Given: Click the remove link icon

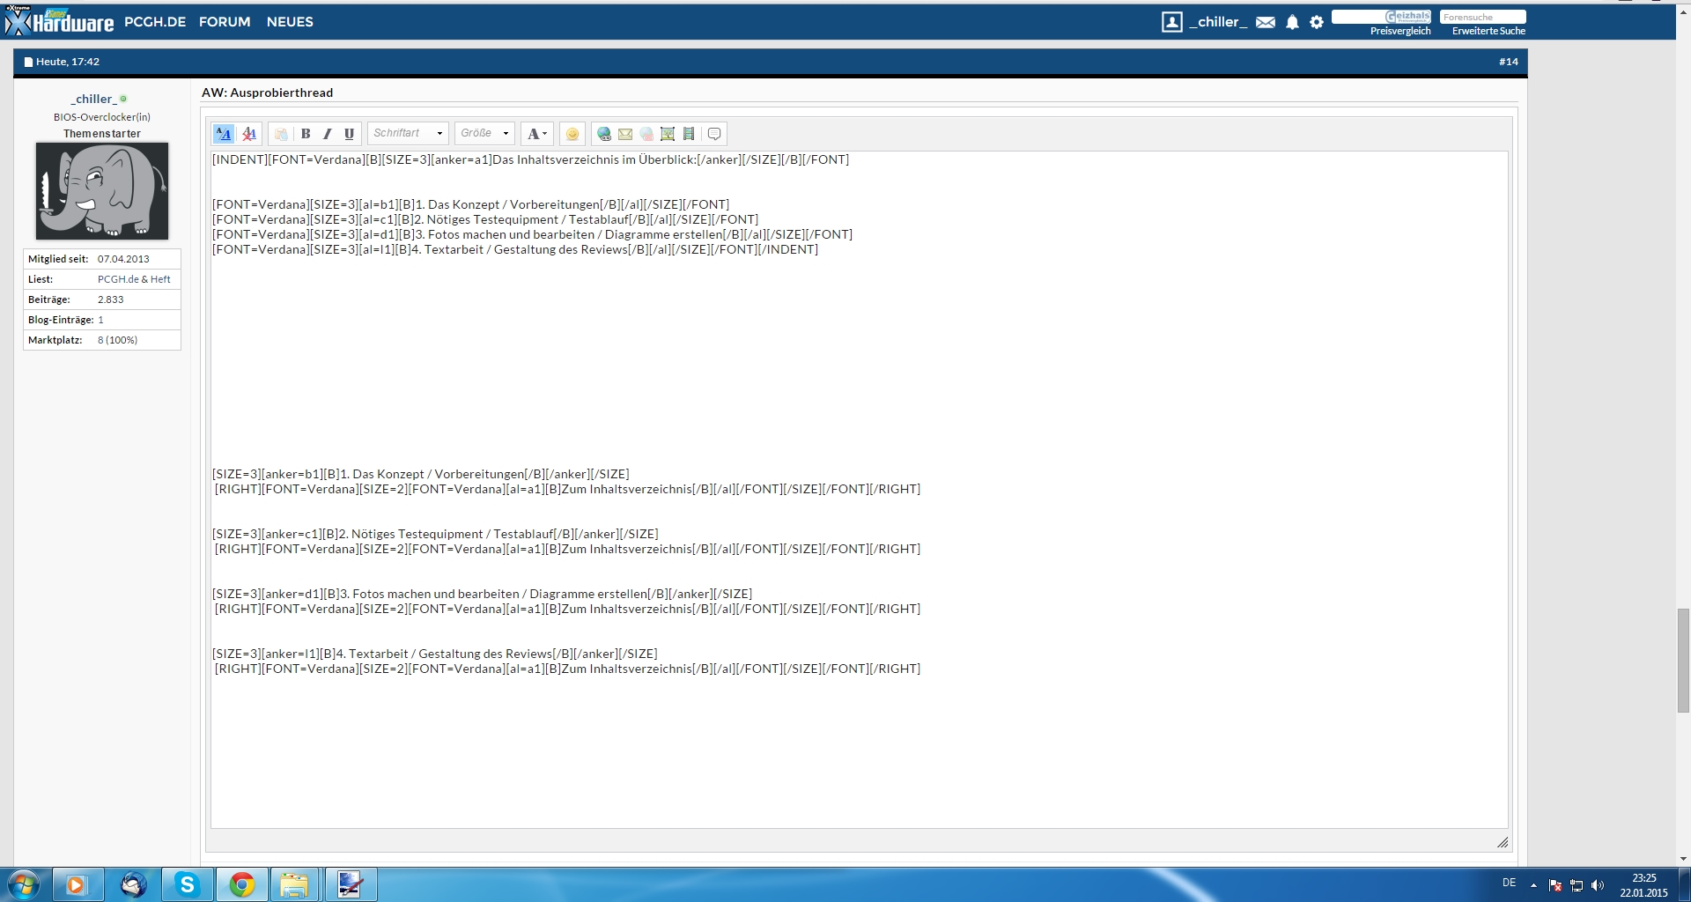Looking at the screenshot, I should pyautogui.click(x=646, y=134).
